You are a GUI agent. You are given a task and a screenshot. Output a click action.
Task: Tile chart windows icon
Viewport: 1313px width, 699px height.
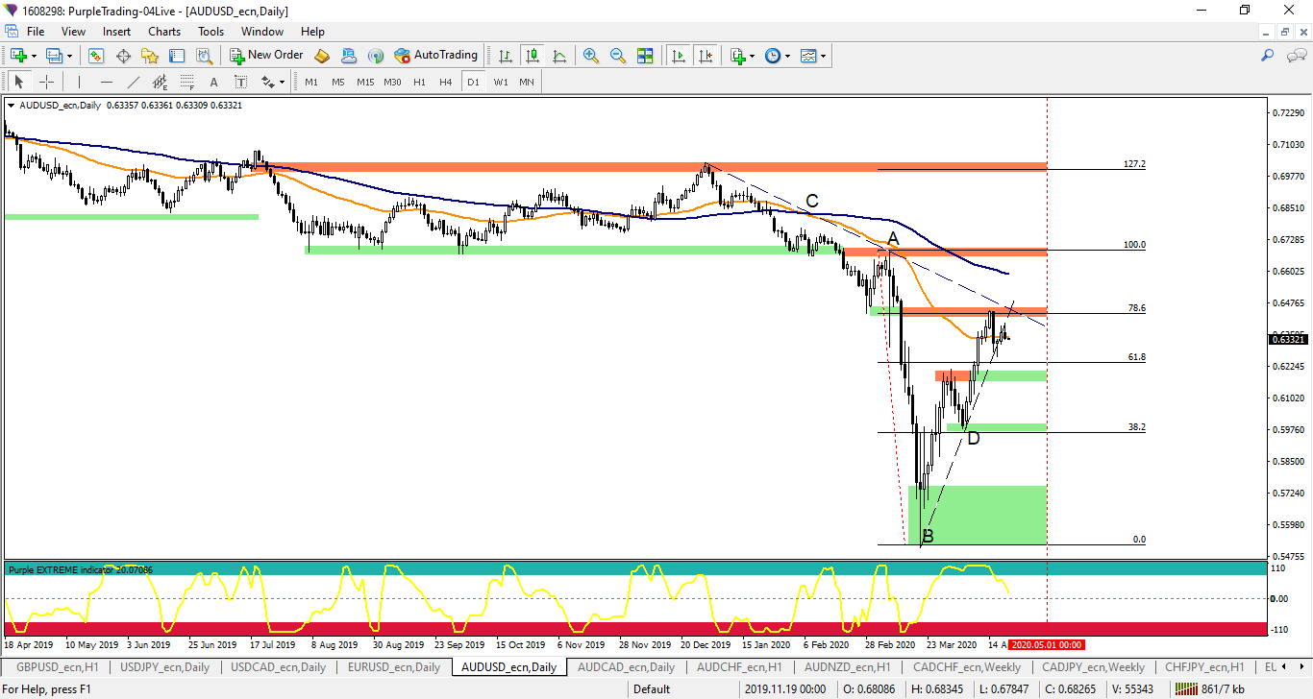[x=645, y=56]
